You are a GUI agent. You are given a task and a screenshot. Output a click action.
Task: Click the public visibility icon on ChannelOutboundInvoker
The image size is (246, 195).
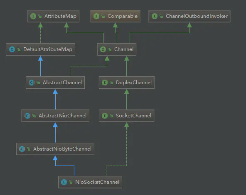click(x=161, y=16)
